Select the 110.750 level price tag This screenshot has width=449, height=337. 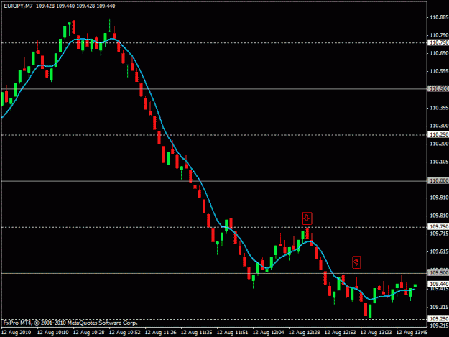point(438,42)
